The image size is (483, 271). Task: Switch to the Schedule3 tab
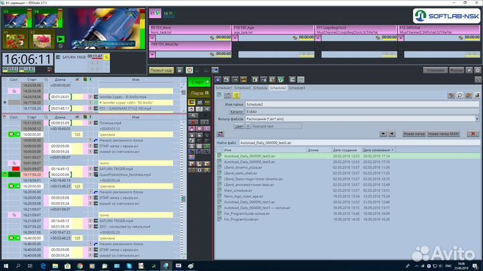coord(297,88)
